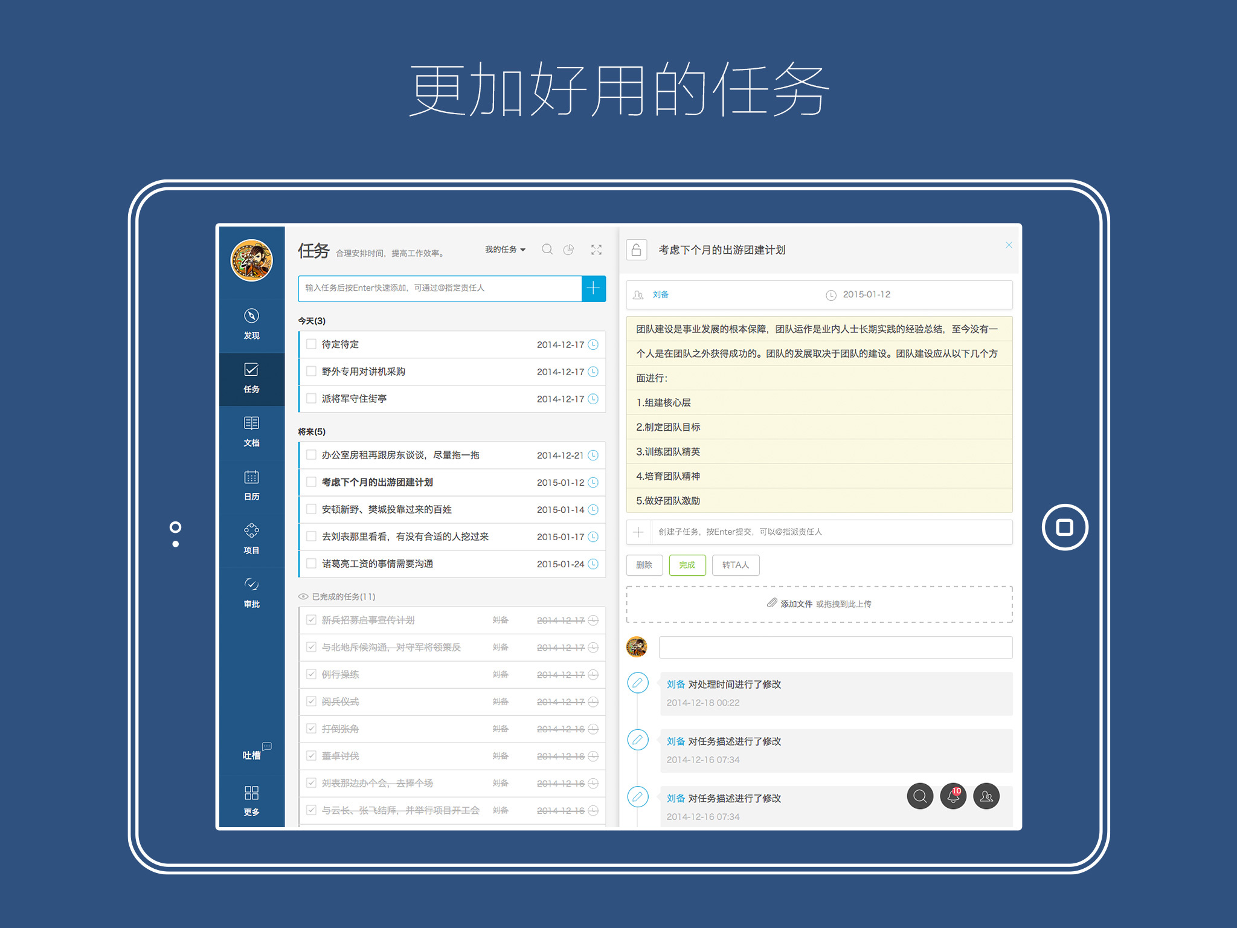1237x928 pixels.
Task: Click the 删除 delete button
Action: 644,565
